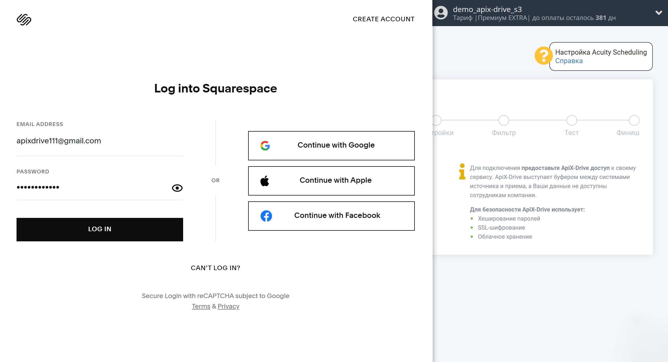This screenshot has height=362, width=668.
Task: Continue with Apple sign-in
Action: coord(331,181)
